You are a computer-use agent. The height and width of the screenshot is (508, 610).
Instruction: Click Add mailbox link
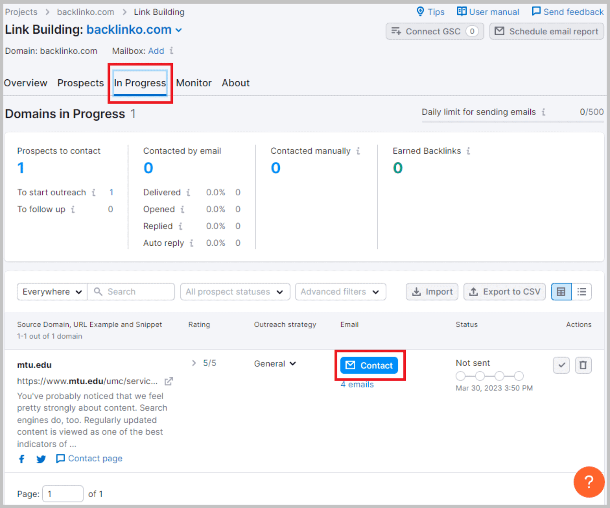point(156,51)
